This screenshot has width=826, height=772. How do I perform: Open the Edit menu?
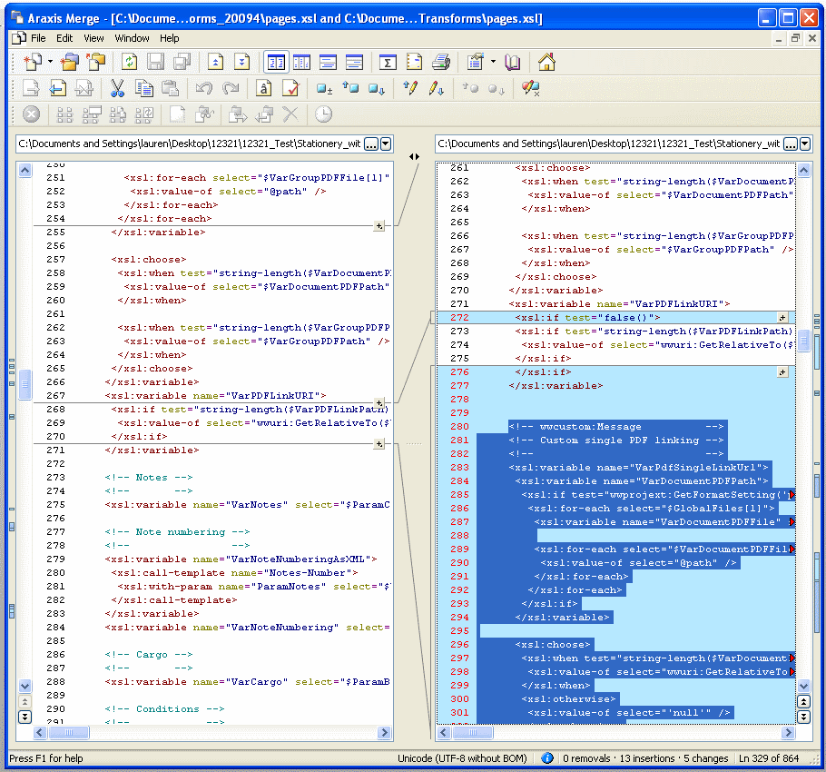tap(64, 38)
